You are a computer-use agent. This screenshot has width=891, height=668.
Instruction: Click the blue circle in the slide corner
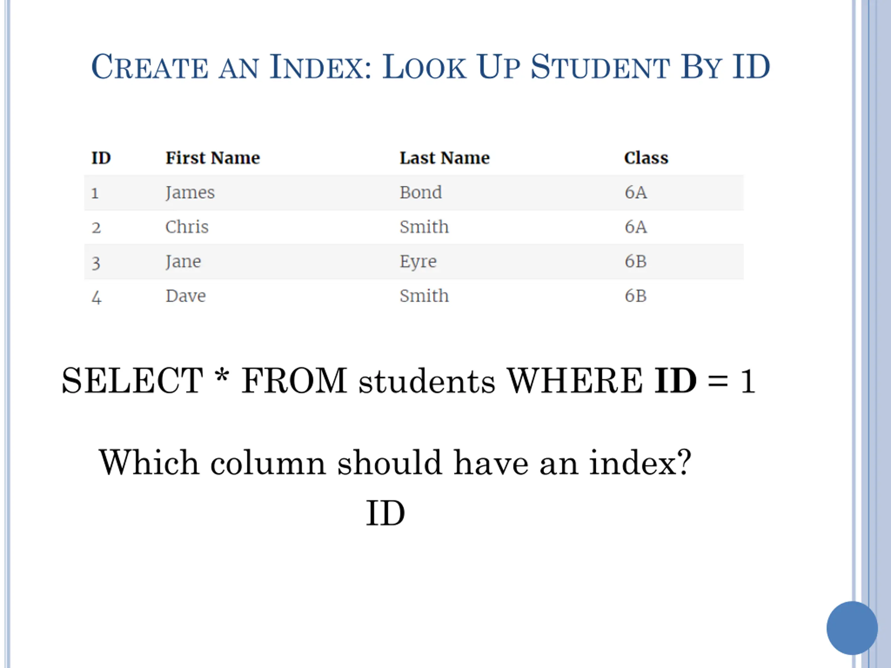pyautogui.click(x=852, y=628)
